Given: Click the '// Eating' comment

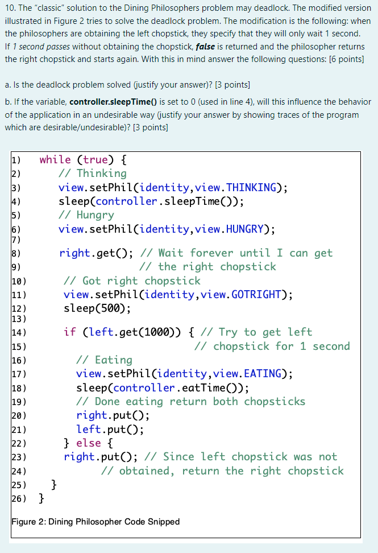Looking at the screenshot, I should coord(104,360).
